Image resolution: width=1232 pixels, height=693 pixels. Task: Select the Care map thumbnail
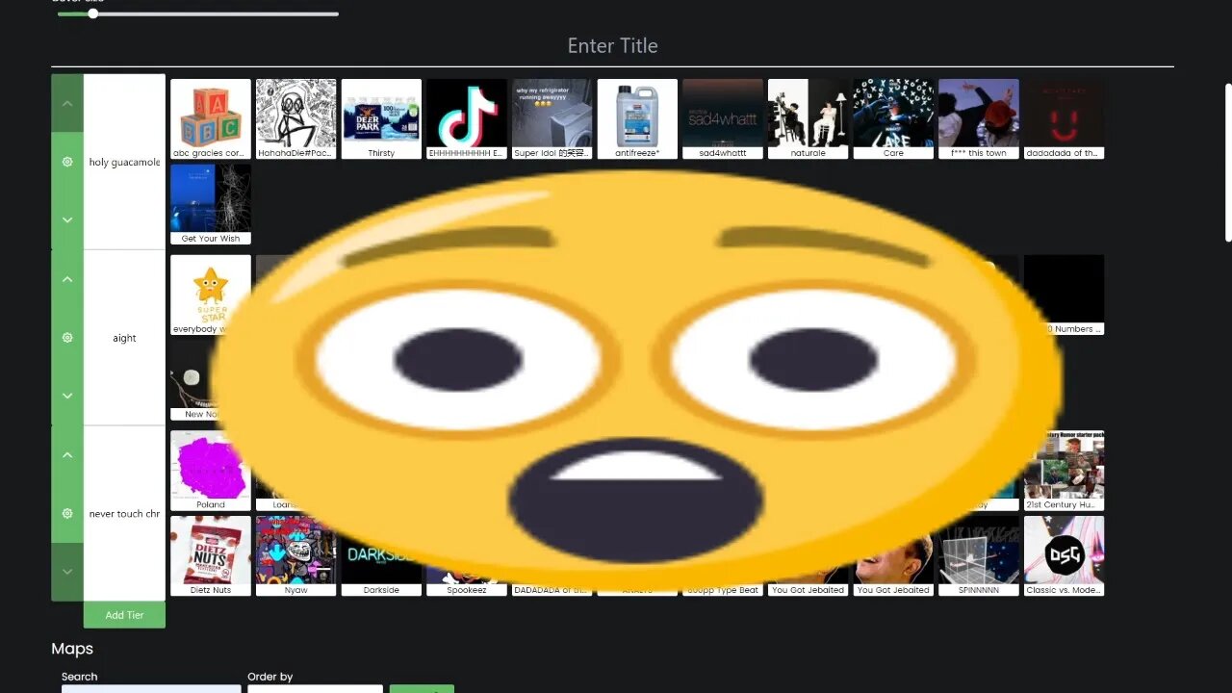tap(893, 119)
